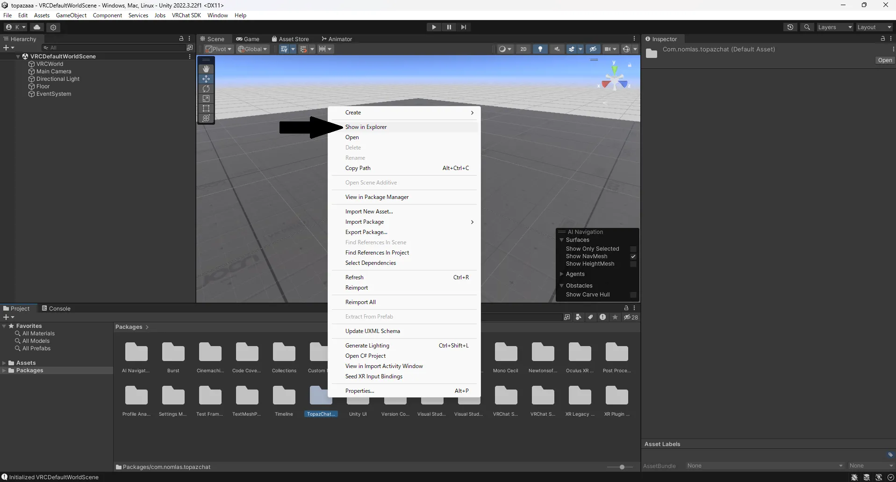The height and width of the screenshot is (482, 896).
Task: Click Search by Type icon in Project
Action: tap(579, 317)
